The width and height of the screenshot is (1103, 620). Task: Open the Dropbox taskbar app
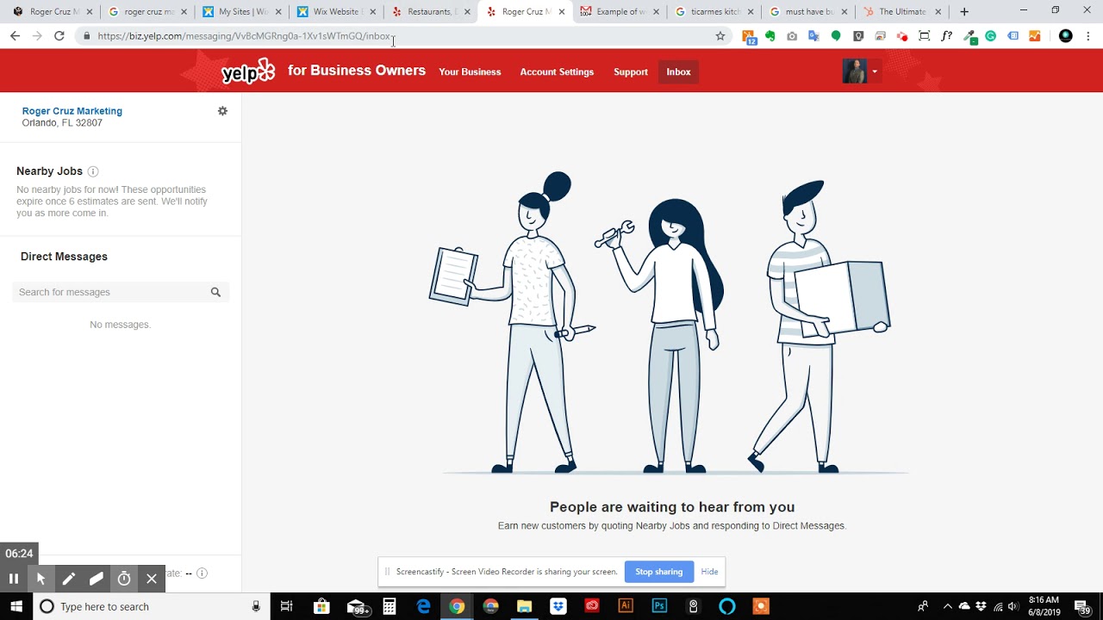(558, 606)
